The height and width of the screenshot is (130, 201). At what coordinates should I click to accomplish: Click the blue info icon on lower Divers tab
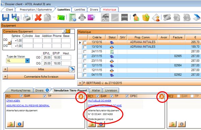47,90
